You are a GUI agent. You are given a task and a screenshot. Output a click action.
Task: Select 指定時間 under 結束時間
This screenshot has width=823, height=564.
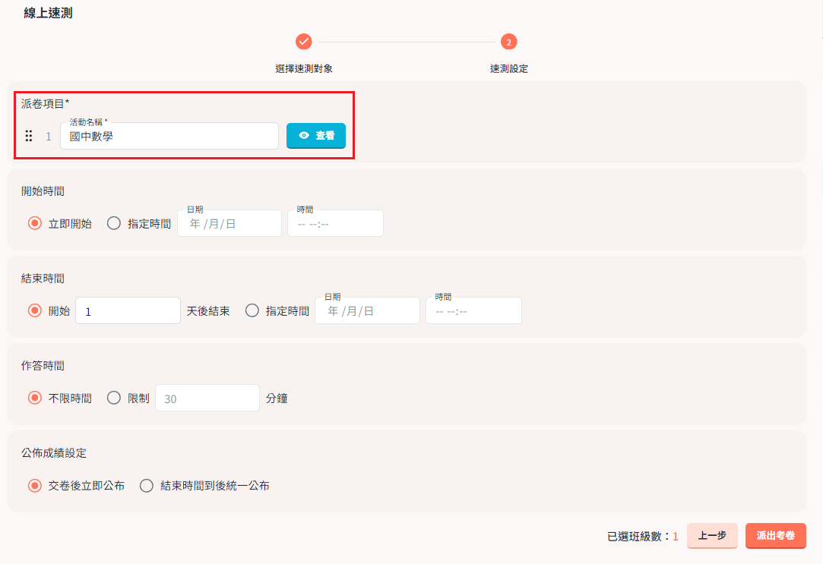(252, 310)
